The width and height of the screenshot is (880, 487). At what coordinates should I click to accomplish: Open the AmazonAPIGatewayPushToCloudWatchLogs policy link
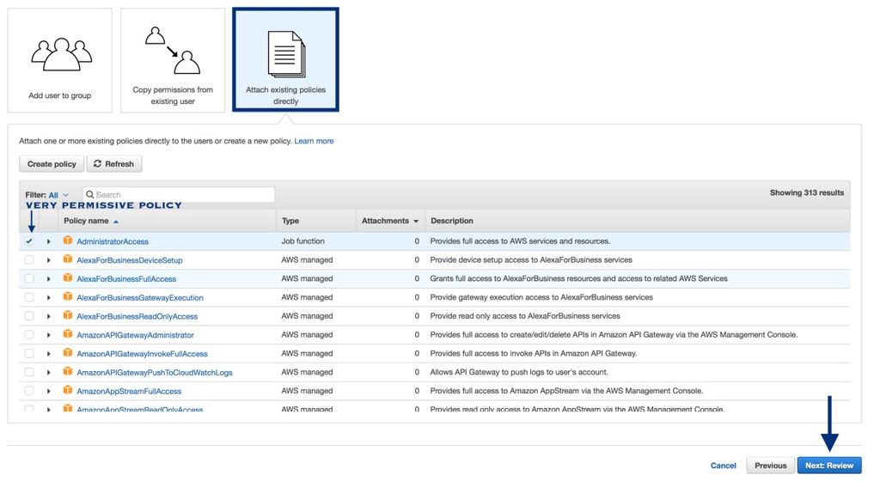[155, 373]
